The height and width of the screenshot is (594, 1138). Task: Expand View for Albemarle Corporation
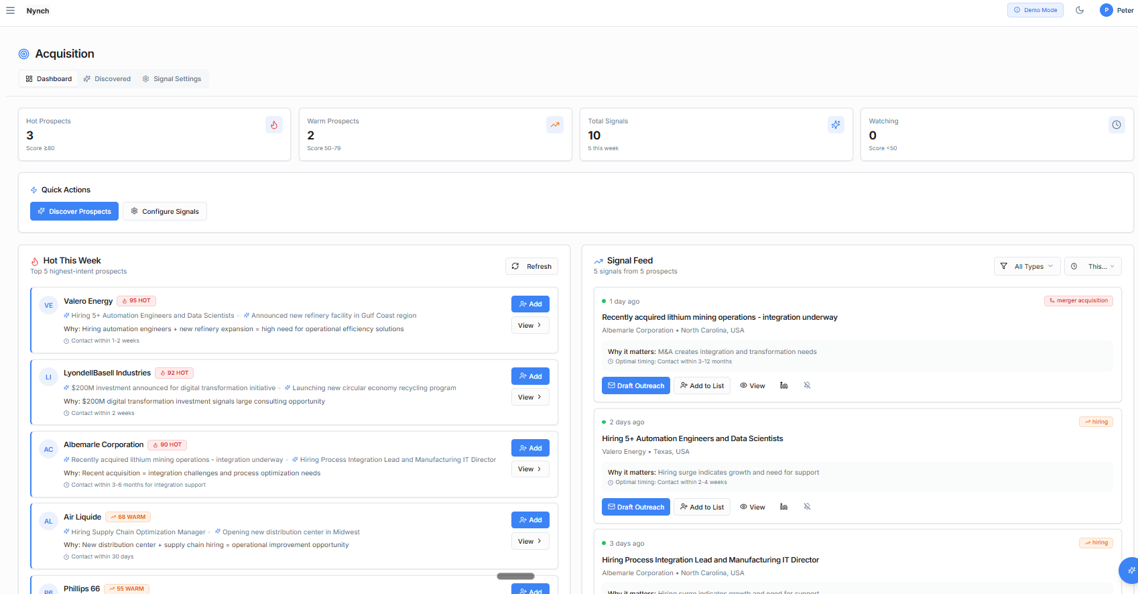(530, 469)
